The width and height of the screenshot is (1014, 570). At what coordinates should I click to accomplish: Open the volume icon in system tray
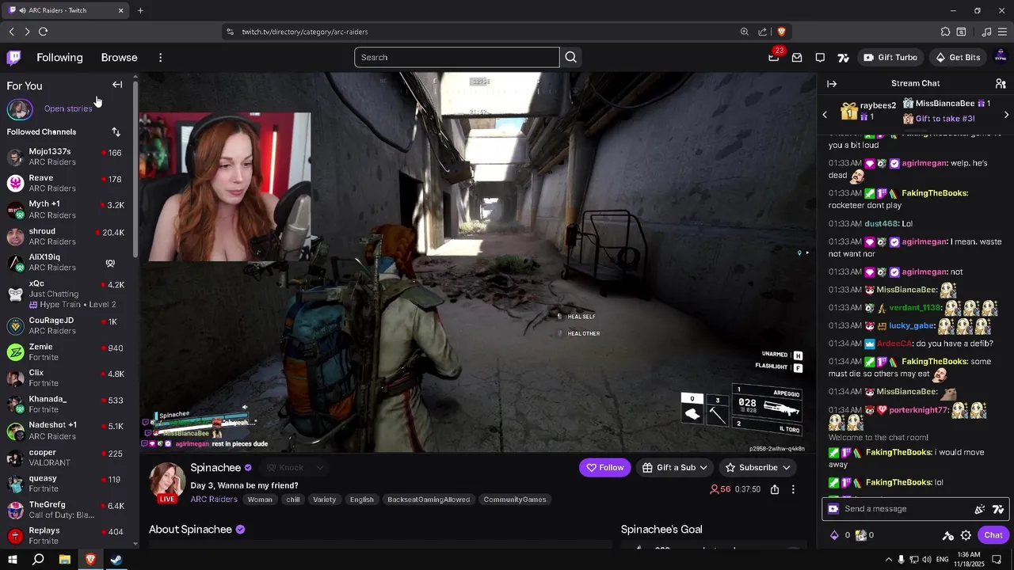tap(927, 560)
